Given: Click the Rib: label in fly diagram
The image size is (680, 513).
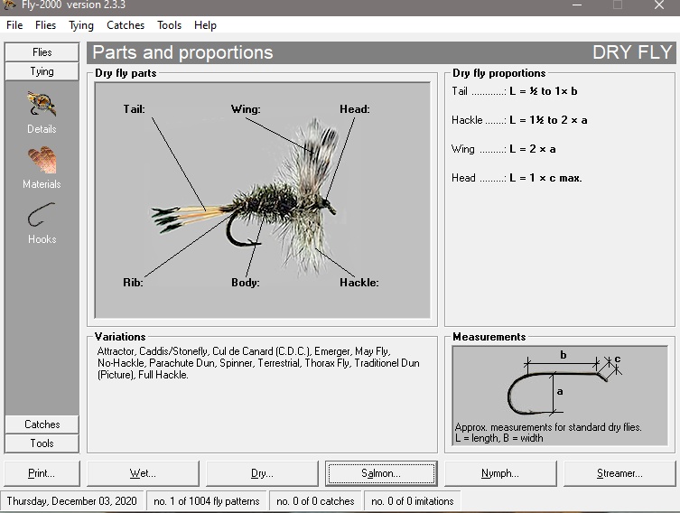Looking at the screenshot, I should (133, 283).
